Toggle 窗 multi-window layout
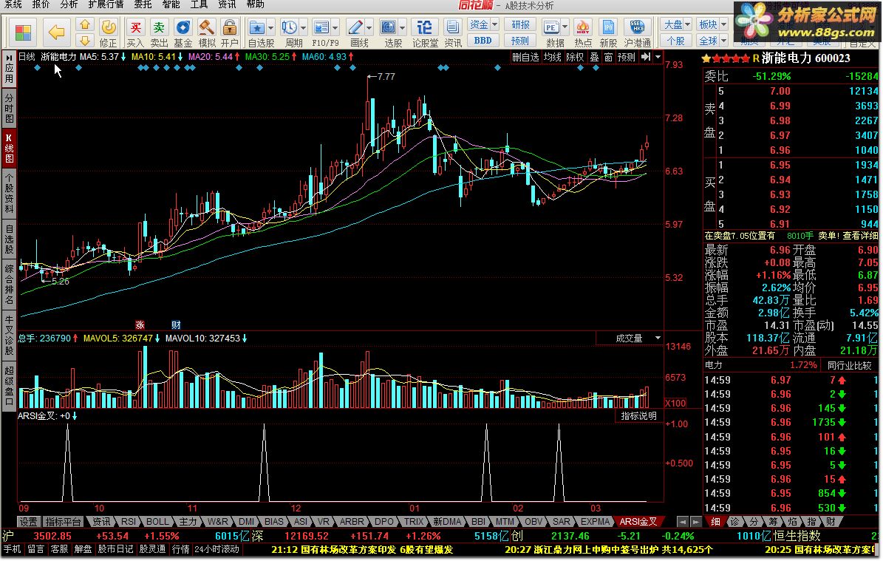This screenshot has width=883, height=561. coord(608,57)
